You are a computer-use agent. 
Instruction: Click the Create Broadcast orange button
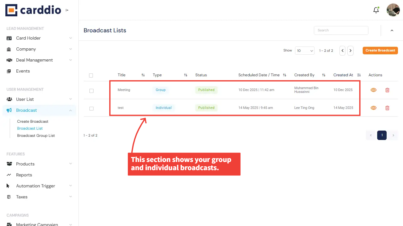(380, 50)
